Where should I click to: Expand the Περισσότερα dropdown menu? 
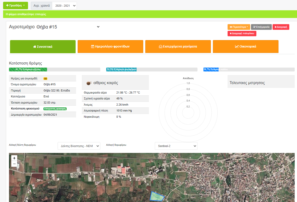(x=239, y=27)
